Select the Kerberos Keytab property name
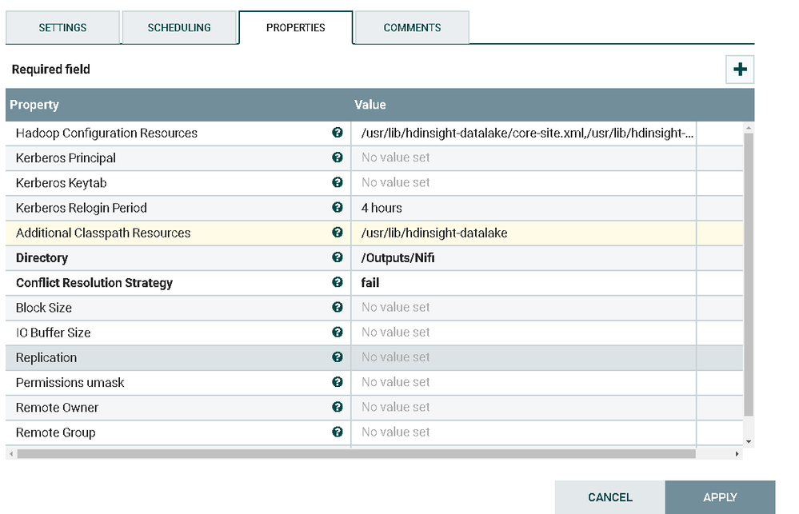 tap(61, 183)
